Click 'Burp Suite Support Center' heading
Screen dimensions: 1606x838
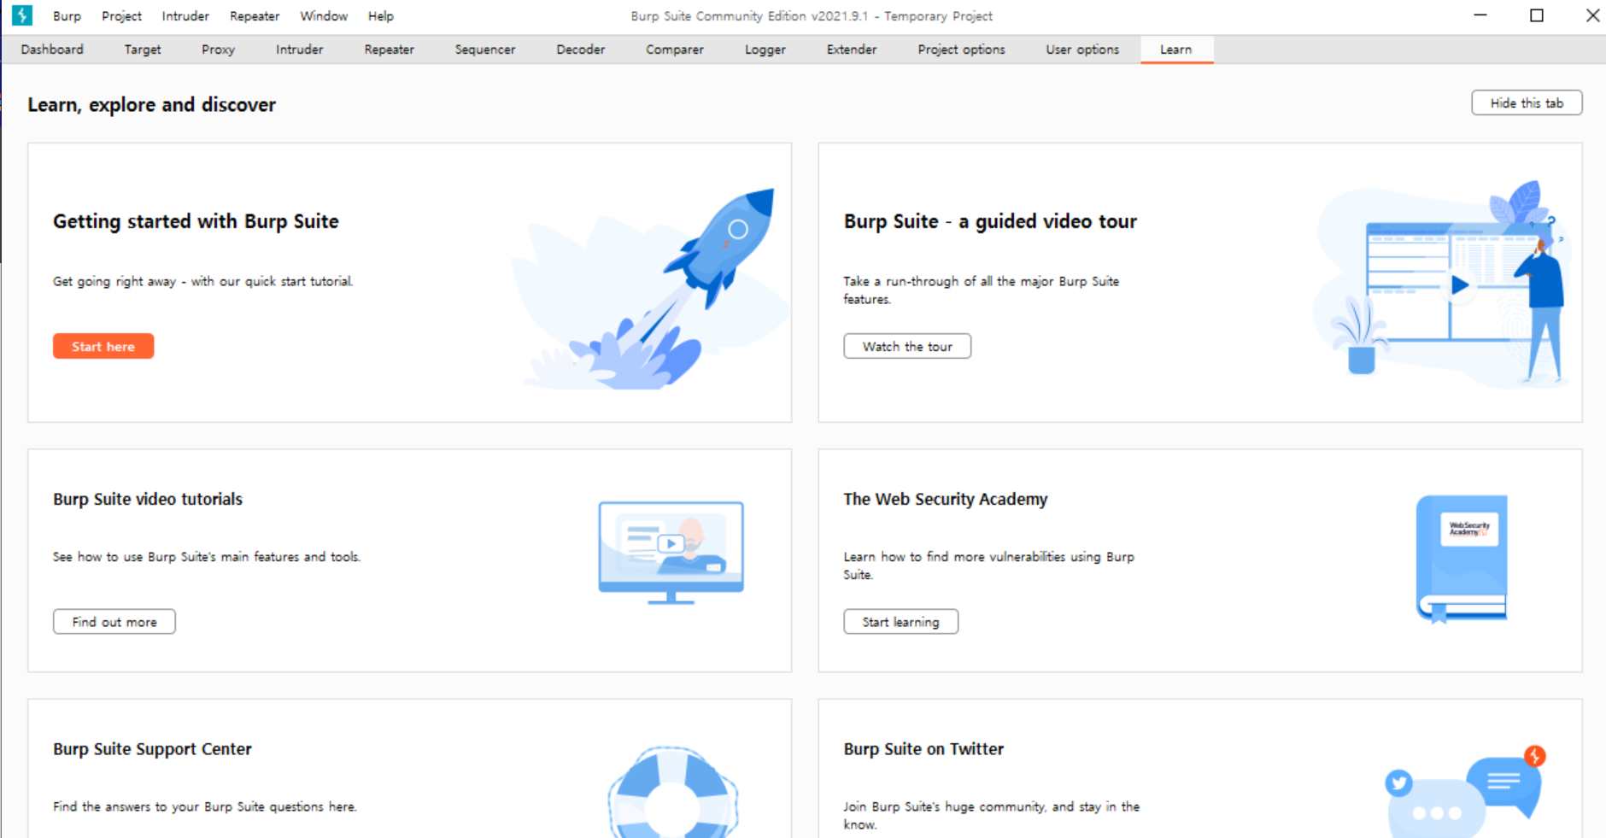[152, 749]
